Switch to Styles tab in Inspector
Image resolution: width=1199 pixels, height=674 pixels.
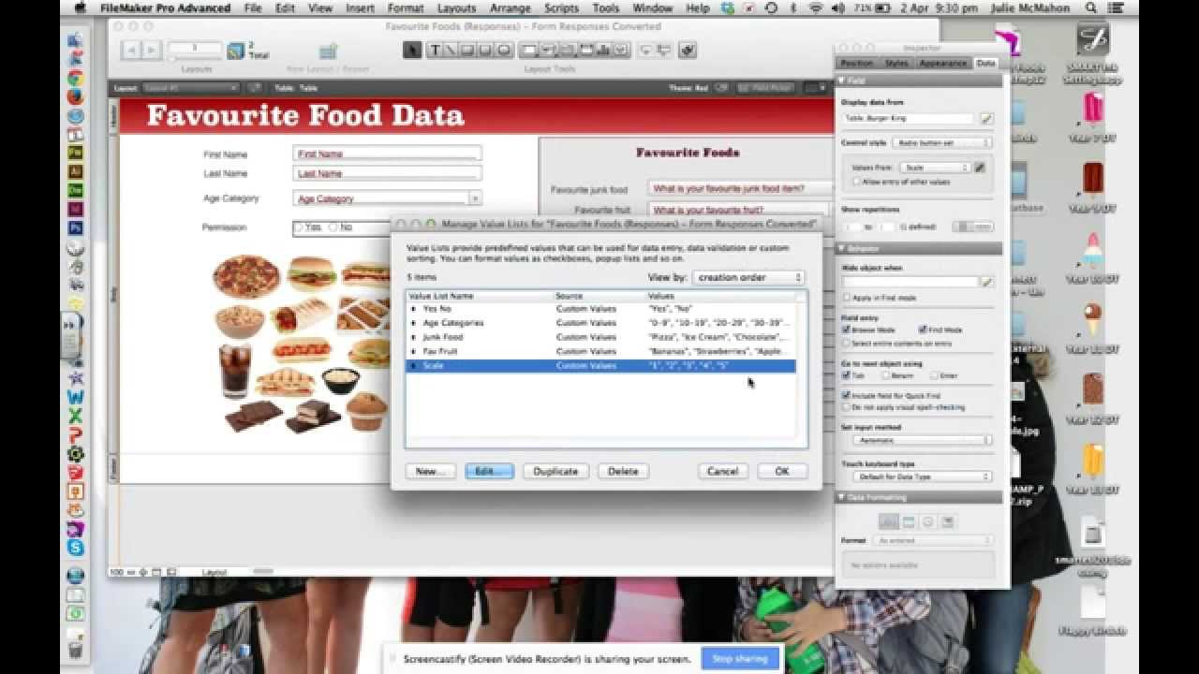(x=896, y=63)
